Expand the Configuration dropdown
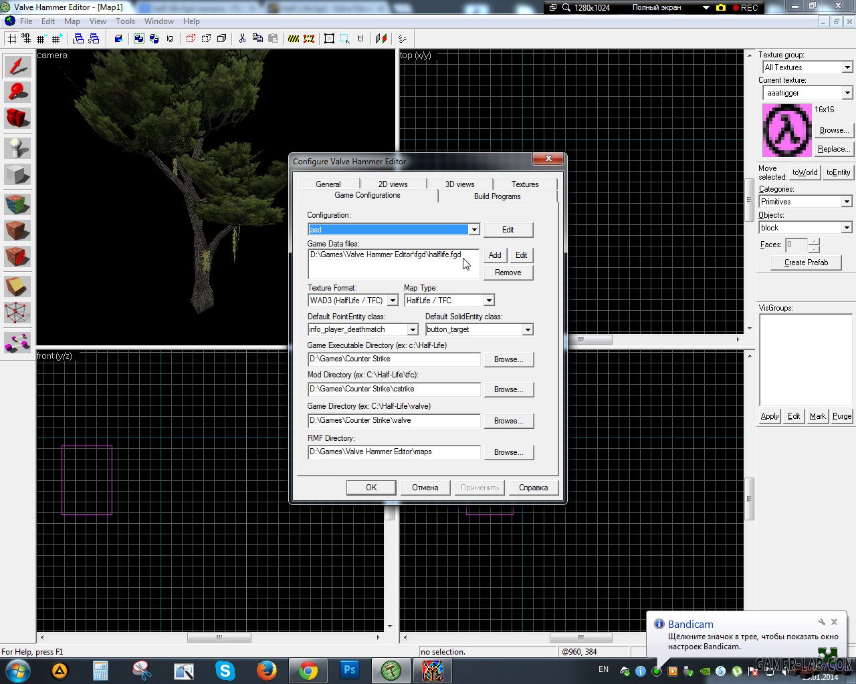The width and height of the screenshot is (856, 684). tap(474, 230)
